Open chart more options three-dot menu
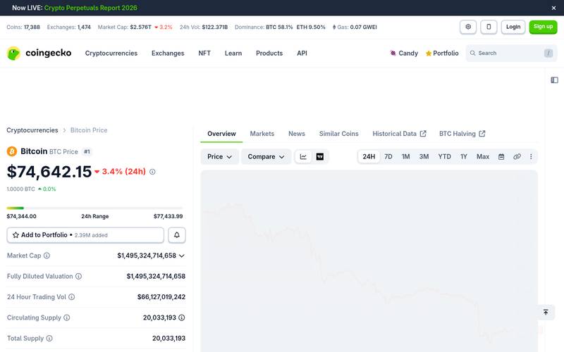The height and width of the screenshot is (352, 564). 531,156
